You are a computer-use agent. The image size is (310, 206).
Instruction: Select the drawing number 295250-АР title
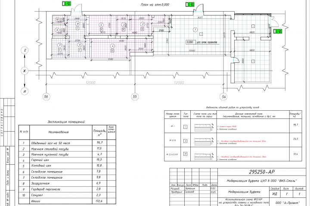[x=262, y=172]
